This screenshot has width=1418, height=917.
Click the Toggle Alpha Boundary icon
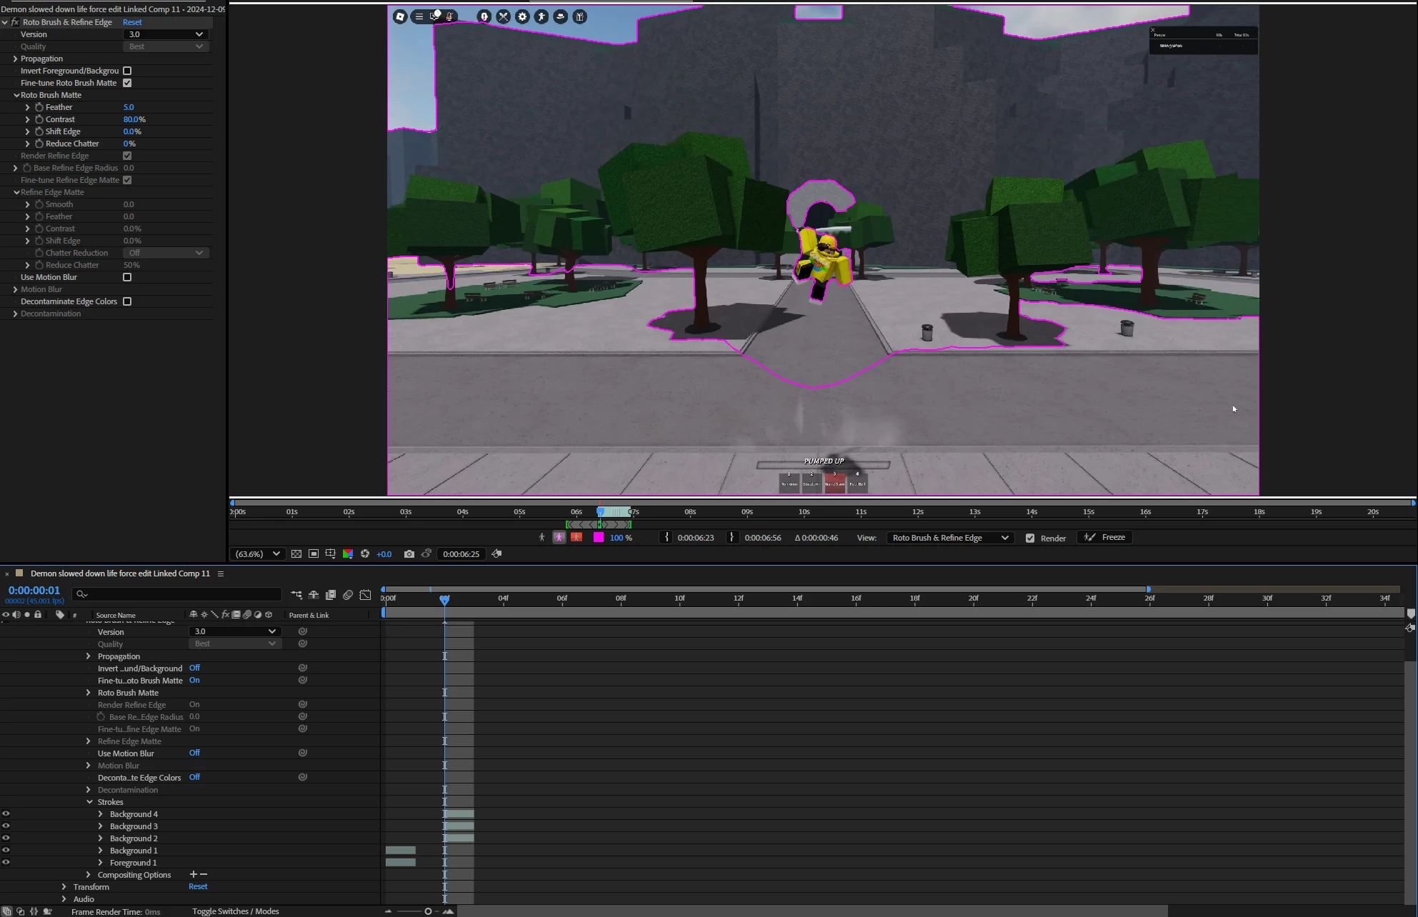click(x=559, y=538)
